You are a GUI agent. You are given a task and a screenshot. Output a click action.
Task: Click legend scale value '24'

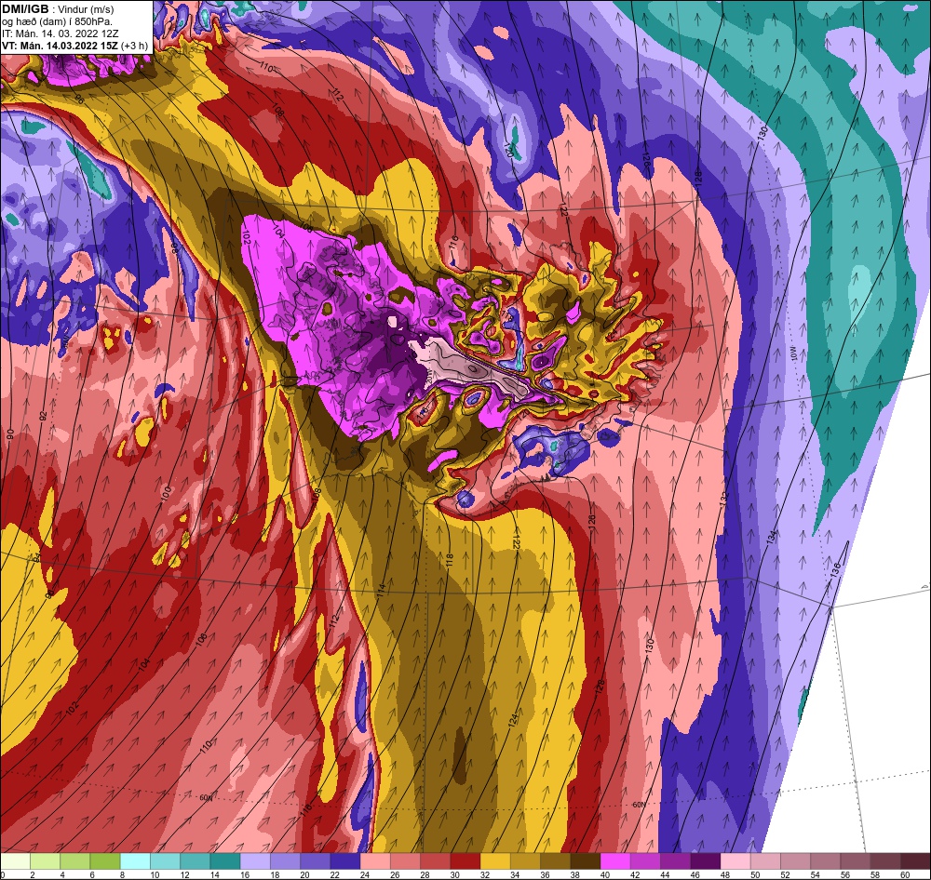coord(365,874)
